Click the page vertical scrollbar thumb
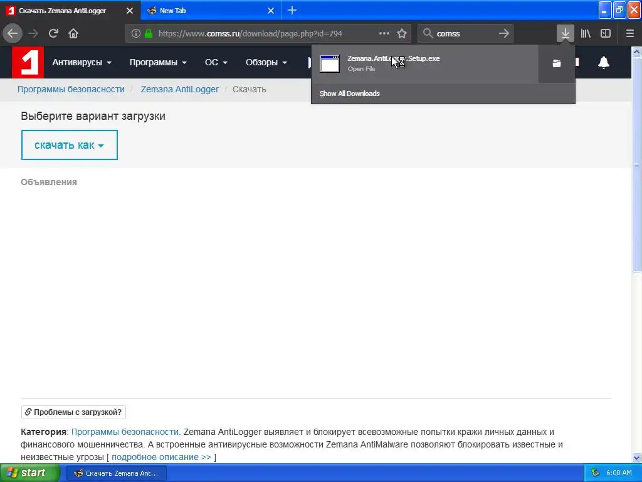Image resolution: width=642 pixels, height=482 pixels. [x=636, y=164]
